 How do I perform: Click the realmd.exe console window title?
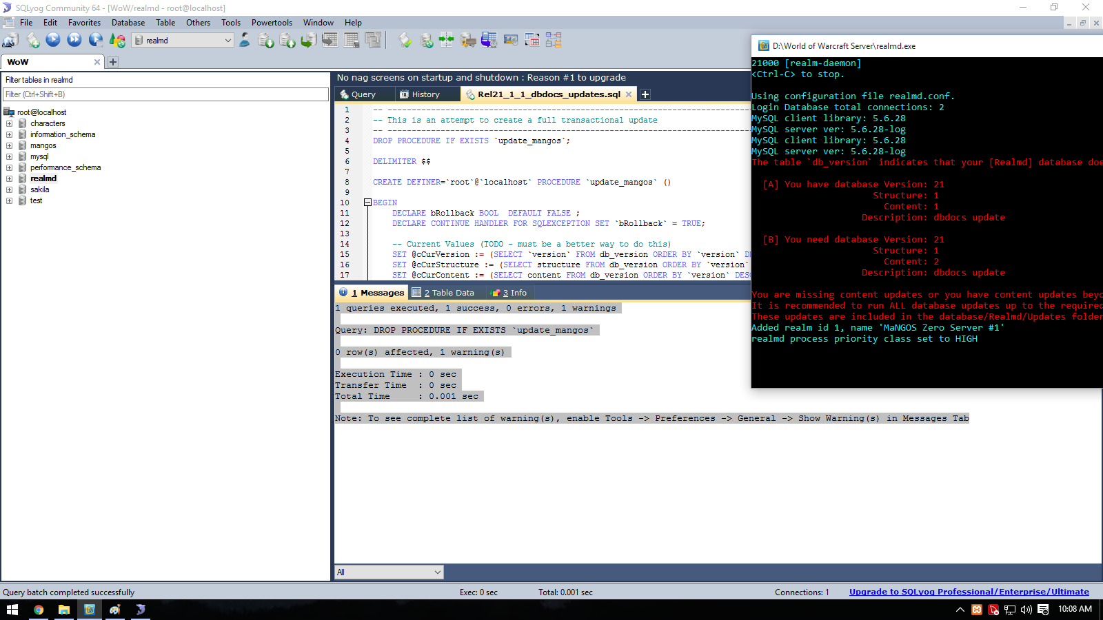[844, 46]
